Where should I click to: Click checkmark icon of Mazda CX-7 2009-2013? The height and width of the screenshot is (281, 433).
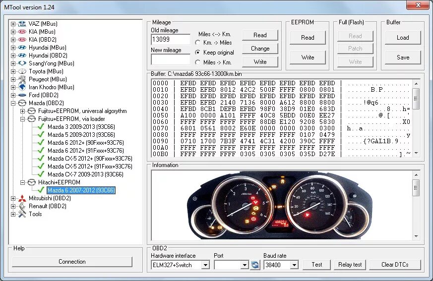click(41, 174)
